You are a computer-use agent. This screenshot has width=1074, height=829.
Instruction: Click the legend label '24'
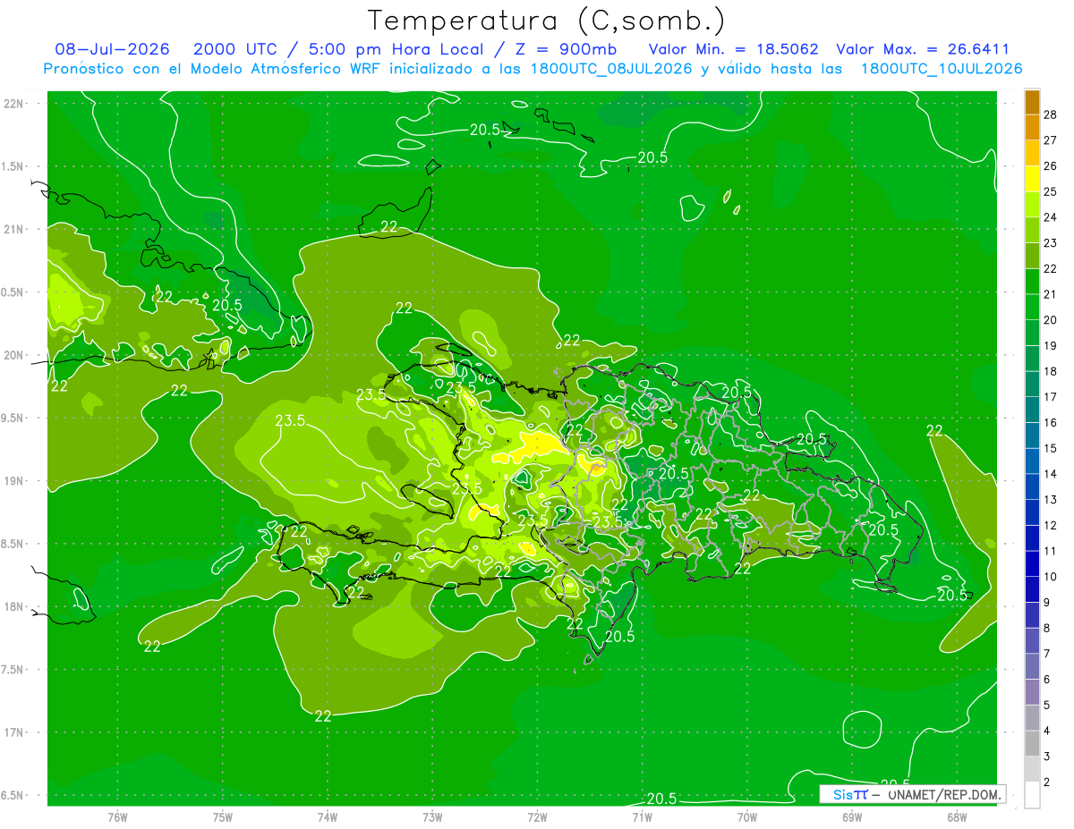point(1051,217)
